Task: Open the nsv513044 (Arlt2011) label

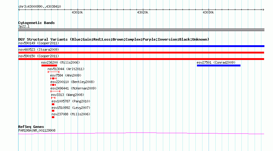Action: pyautogui.click(x=66, y=69)
